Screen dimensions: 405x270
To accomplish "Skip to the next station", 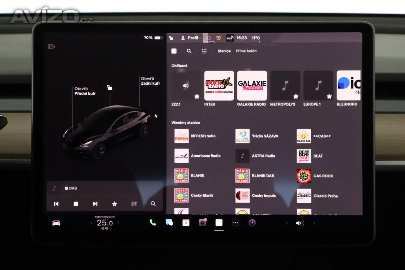I will (x=95, y=203).
